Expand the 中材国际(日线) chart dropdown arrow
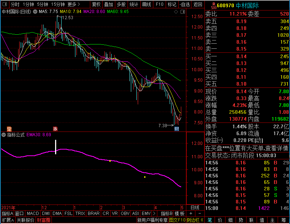Viewport: 290px width, 224px height. [35, 12]
